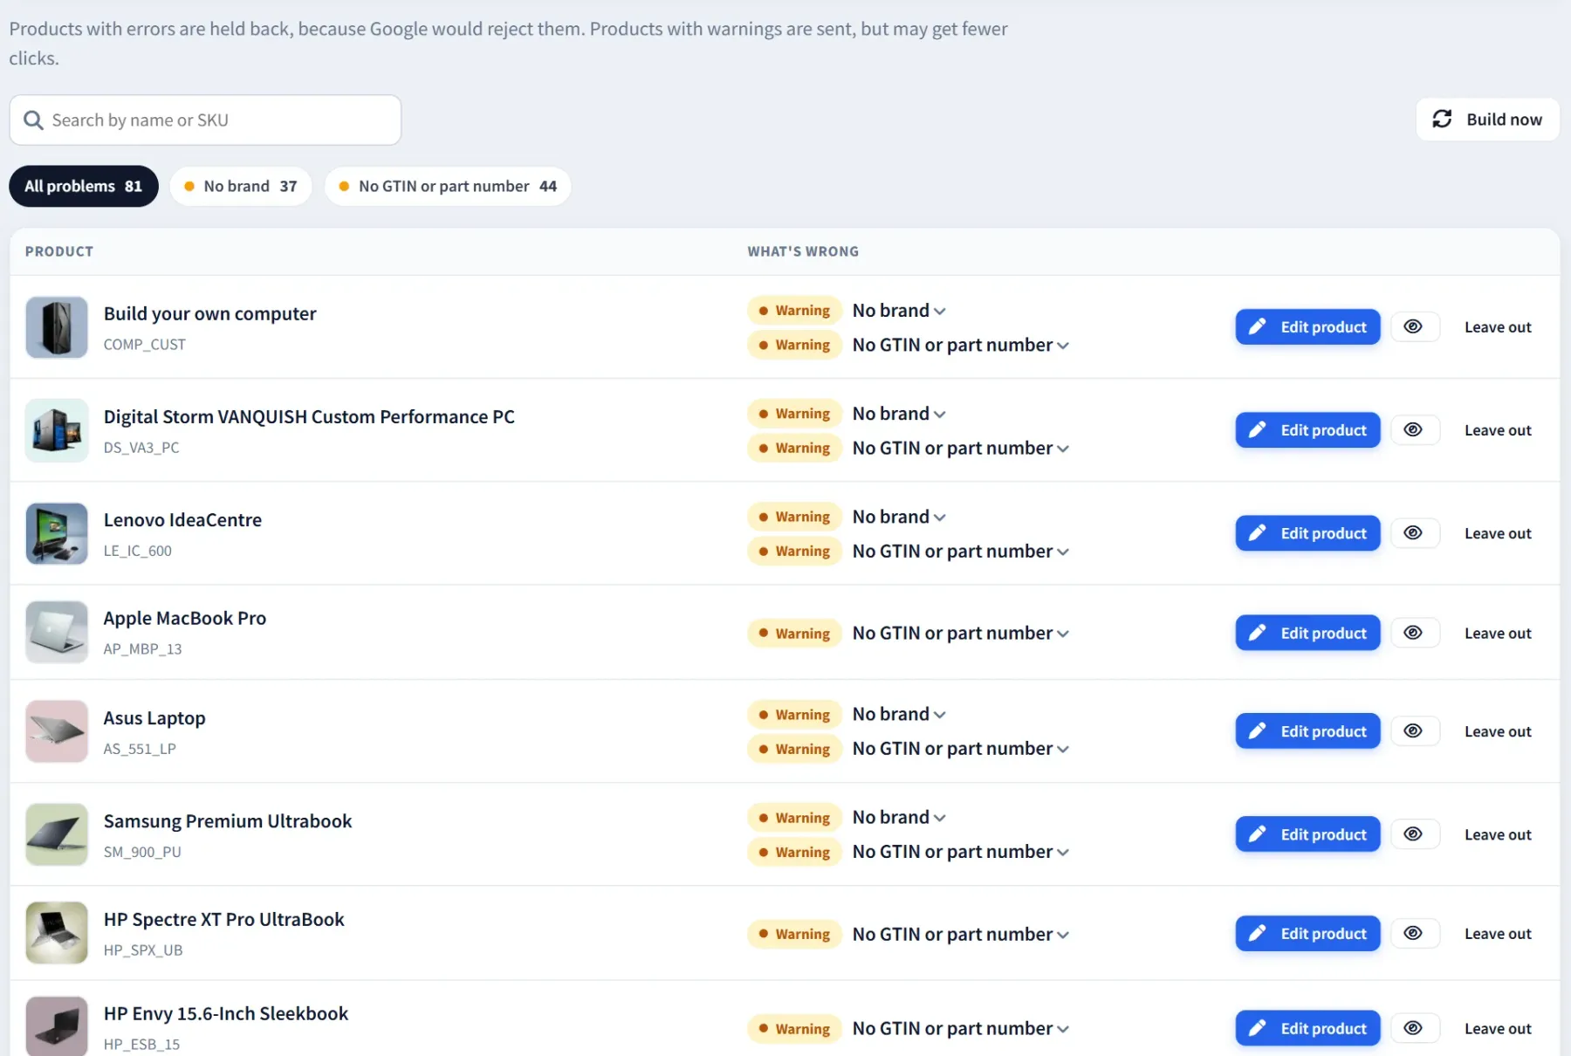This screenshot has height=1056, width=1571.
Task: Edit product HP Spectre XT Pro UltraBook
Action: 1307,933
